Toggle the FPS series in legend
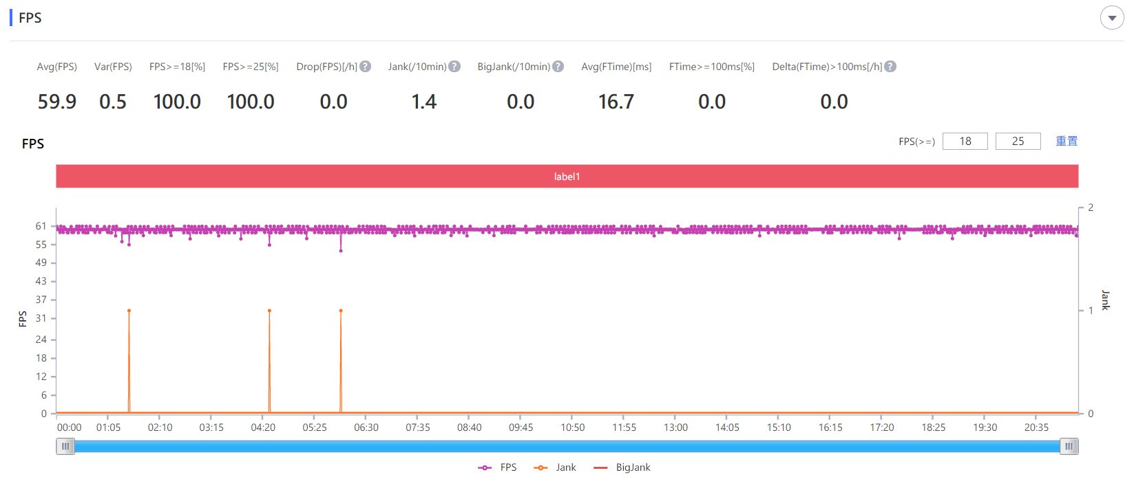 (497, 467)
